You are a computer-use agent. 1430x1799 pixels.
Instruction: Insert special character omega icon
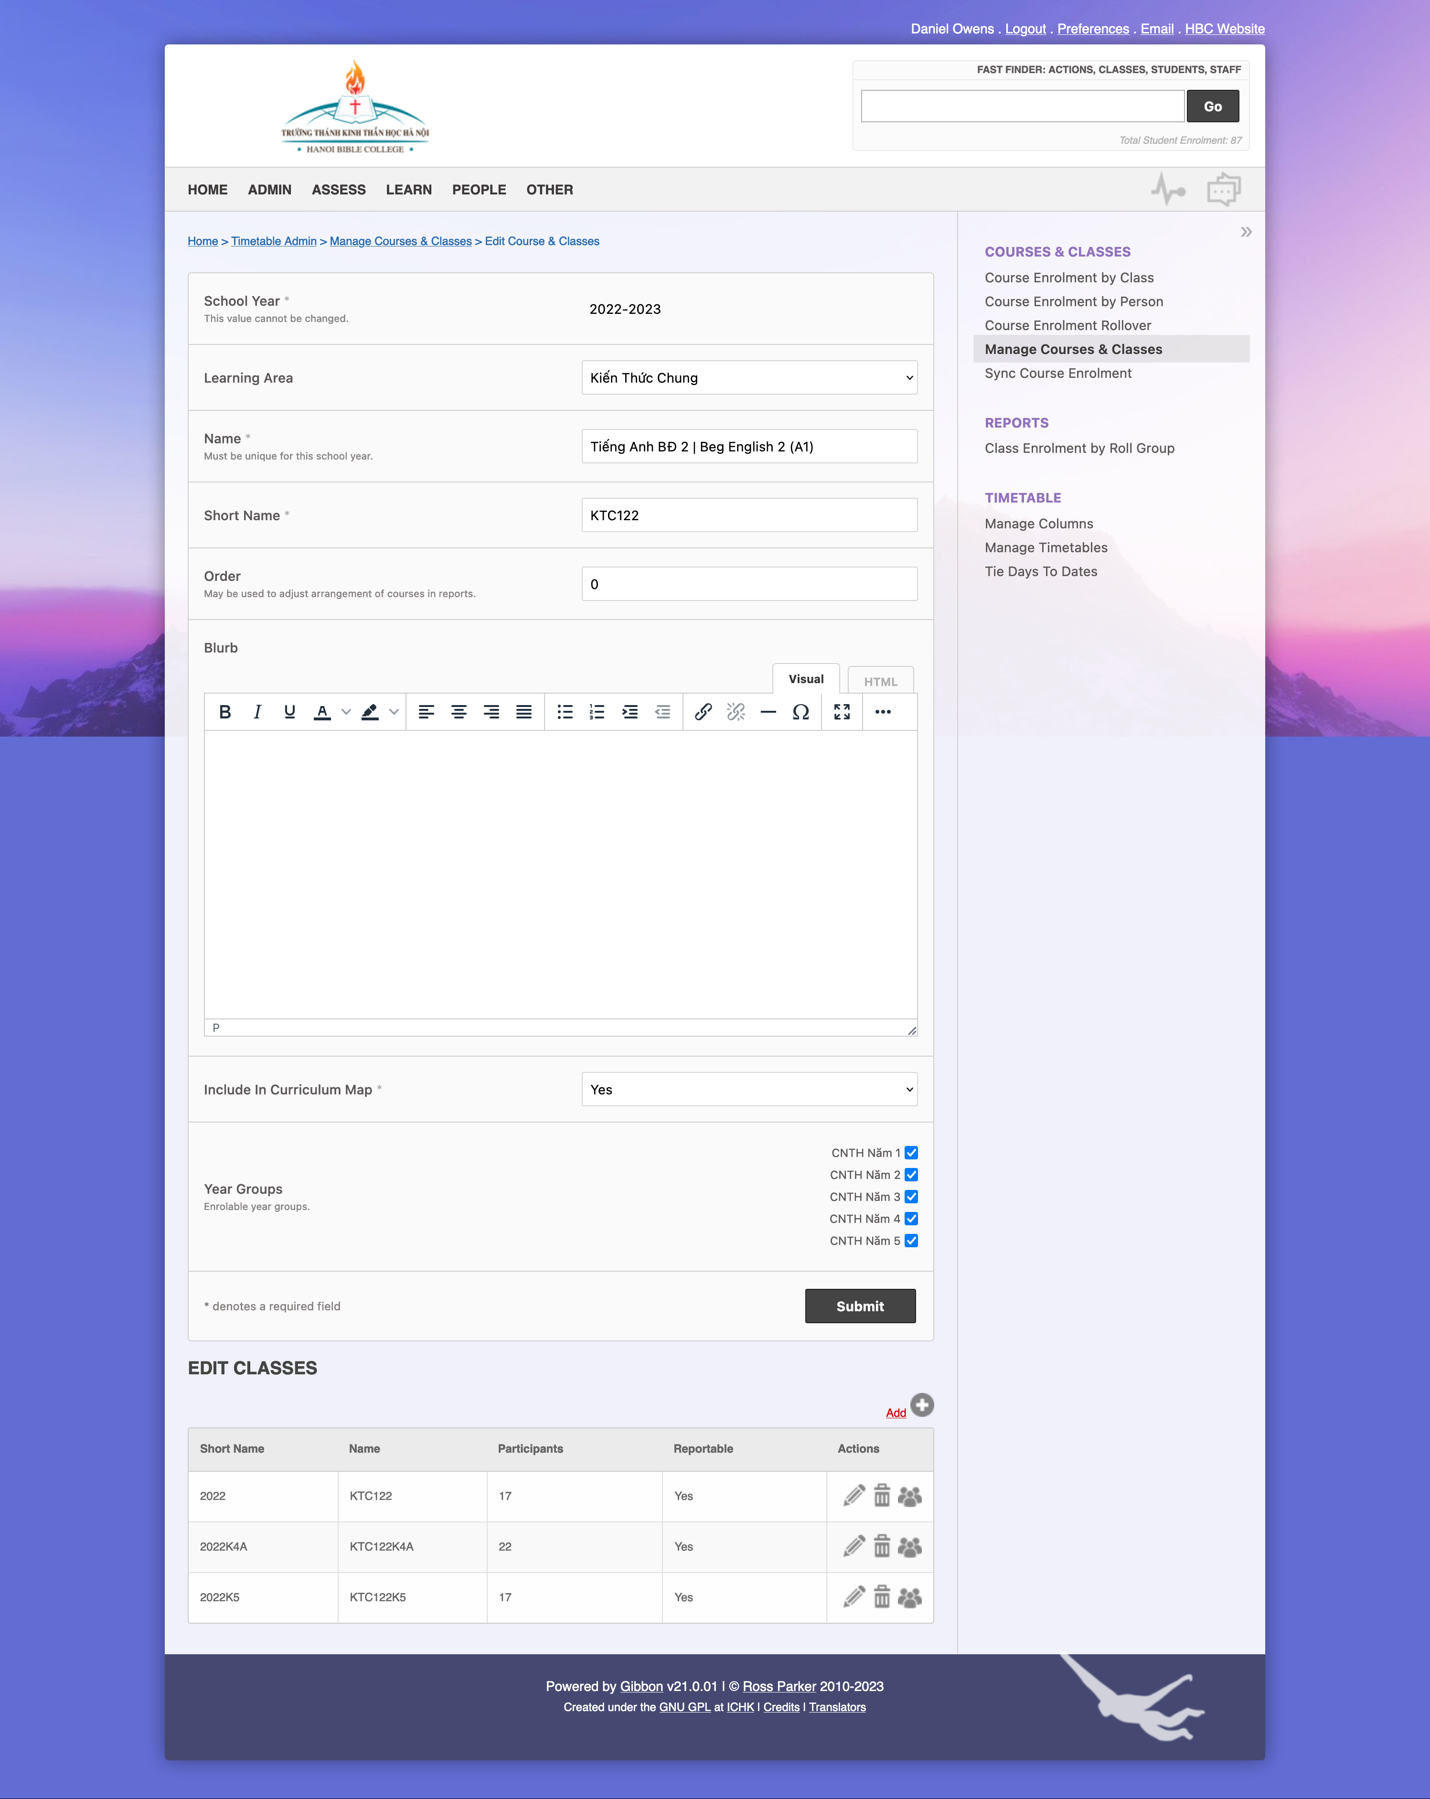(x=801, y=712)
